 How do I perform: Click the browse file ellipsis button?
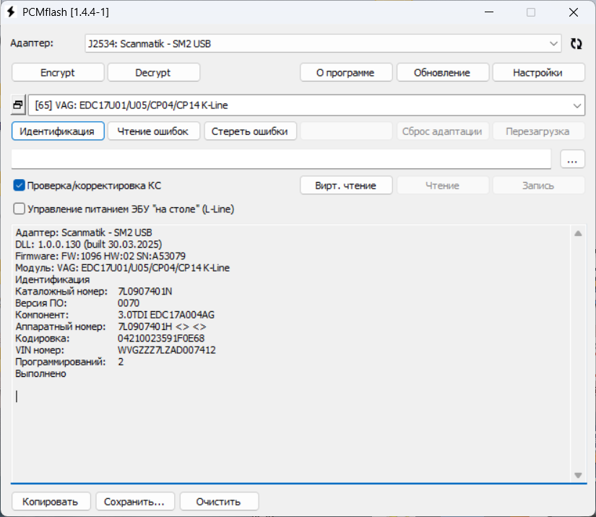tap(572, 160)
